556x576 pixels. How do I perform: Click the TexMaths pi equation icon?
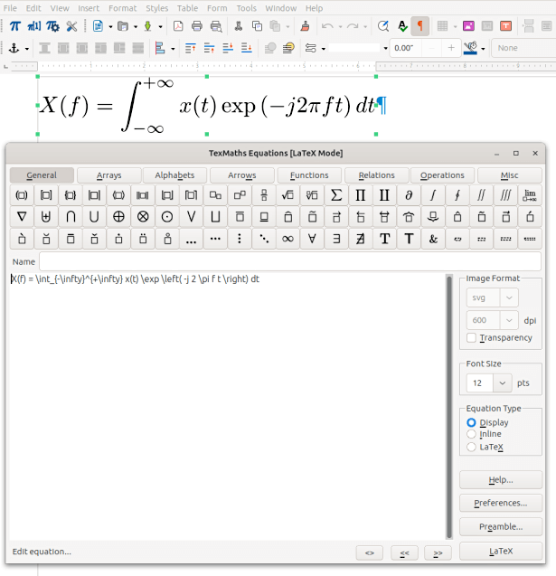click(15, 26)
